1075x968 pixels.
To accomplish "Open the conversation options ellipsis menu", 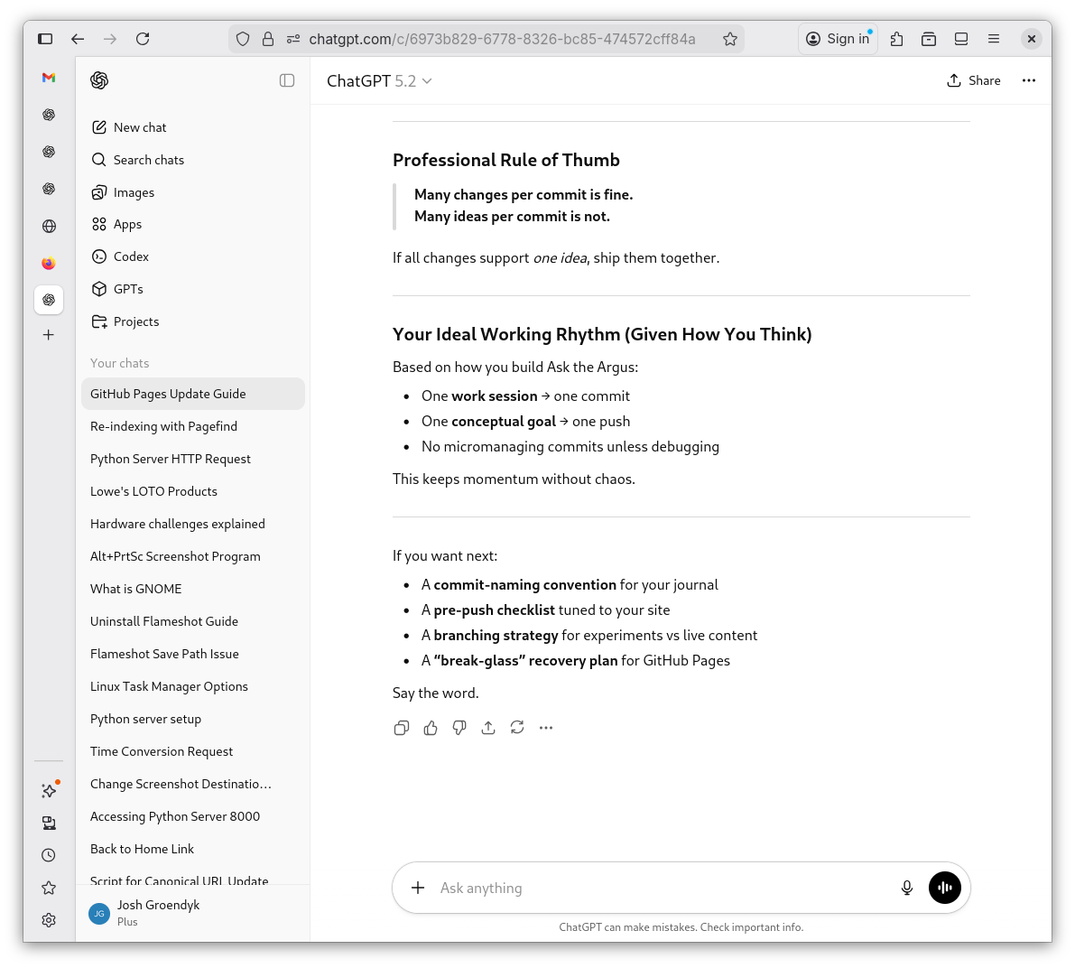I will click(x=1028, y=80).
